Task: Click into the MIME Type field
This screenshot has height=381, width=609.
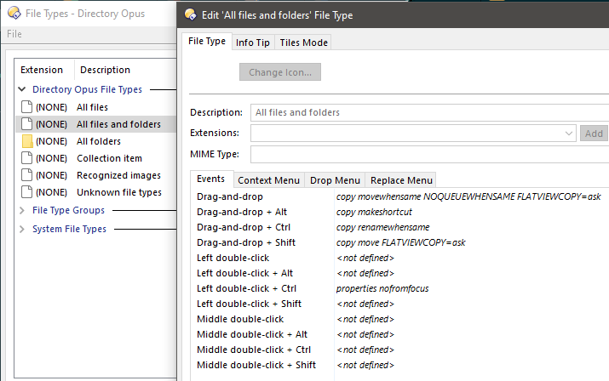Action: (x=429, y=155)
